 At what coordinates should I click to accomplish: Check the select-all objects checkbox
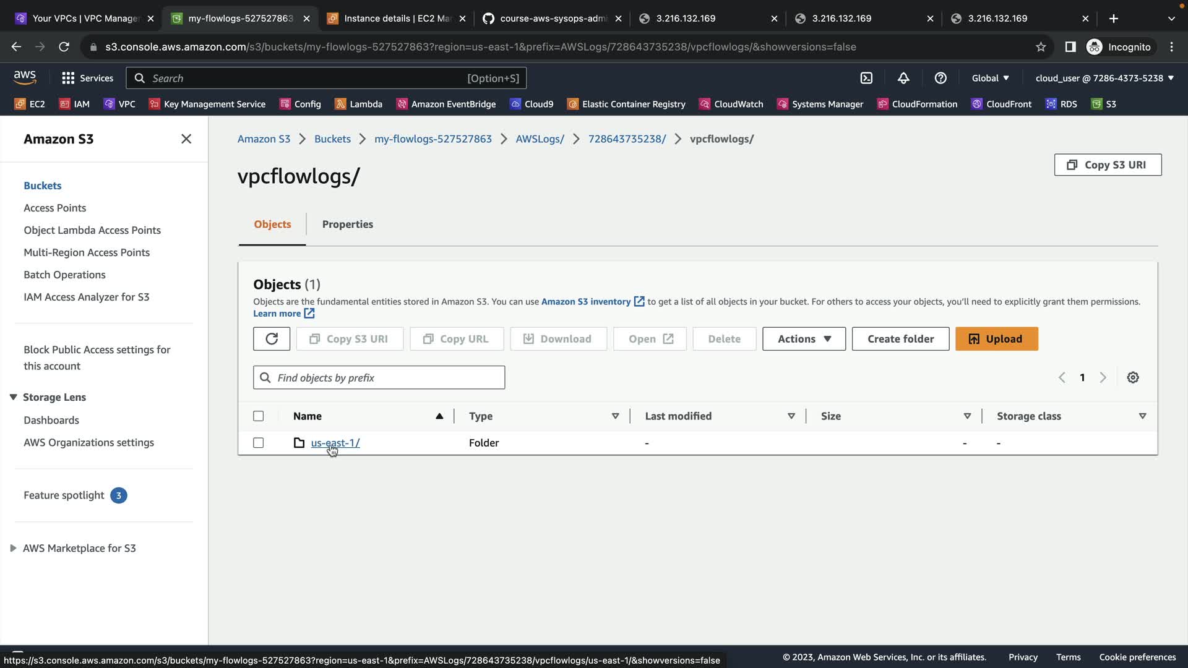(x=259, y=416)
